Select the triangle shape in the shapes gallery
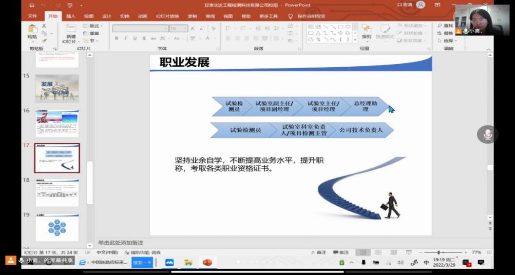This screenshot has width=515, height=275. tap(318, 33)
